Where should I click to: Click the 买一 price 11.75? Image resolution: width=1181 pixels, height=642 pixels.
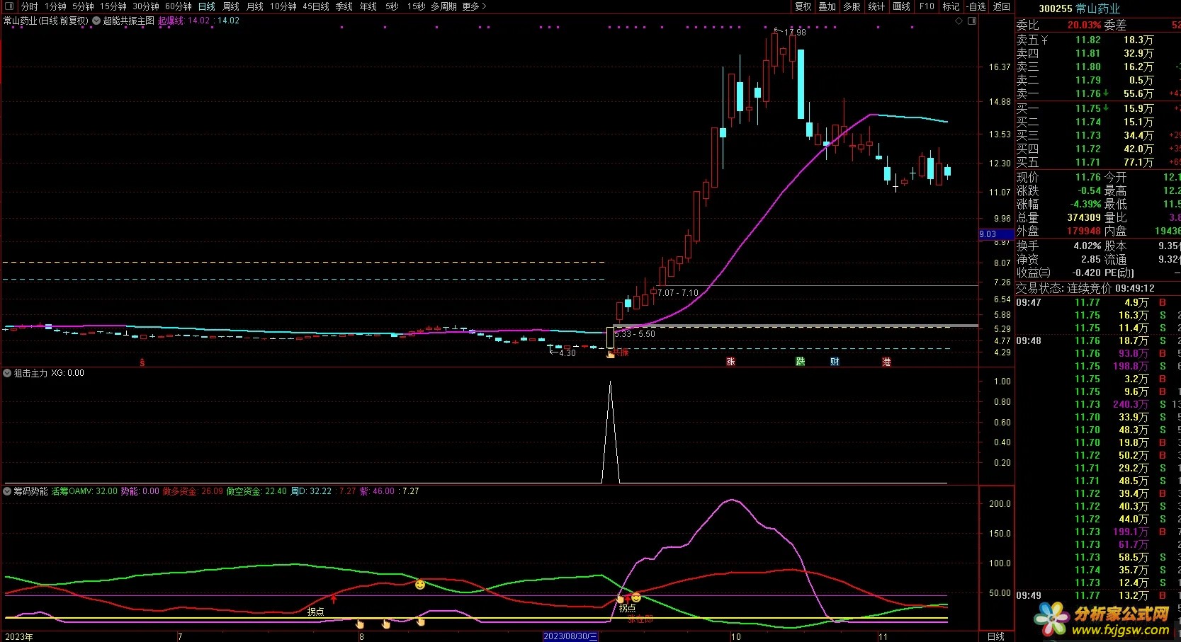point(1088,108)
